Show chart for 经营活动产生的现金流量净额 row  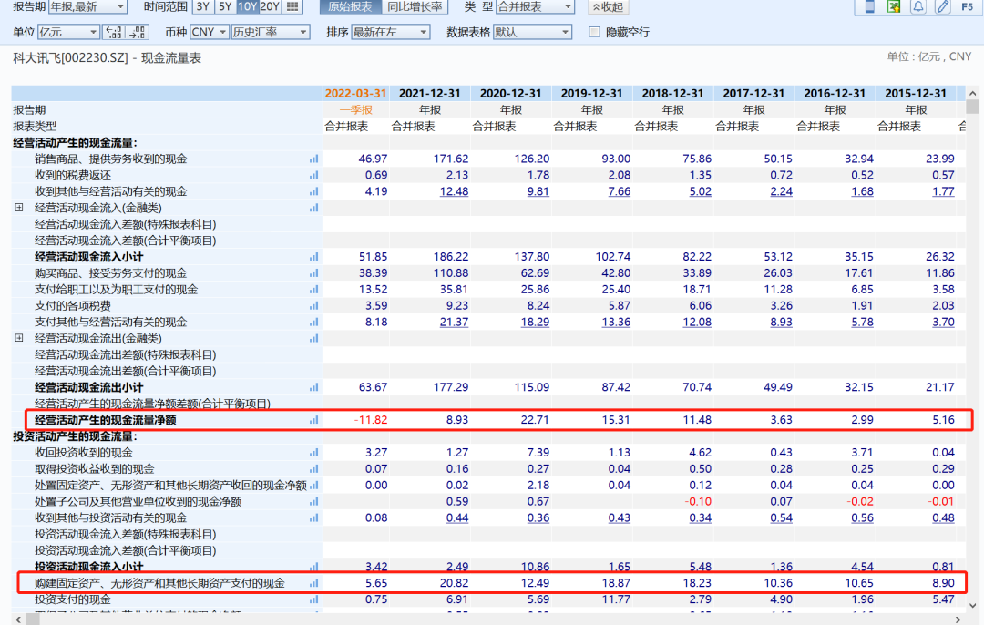314,420
